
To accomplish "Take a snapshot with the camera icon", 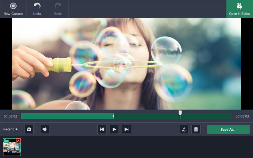I will point(29,129).
